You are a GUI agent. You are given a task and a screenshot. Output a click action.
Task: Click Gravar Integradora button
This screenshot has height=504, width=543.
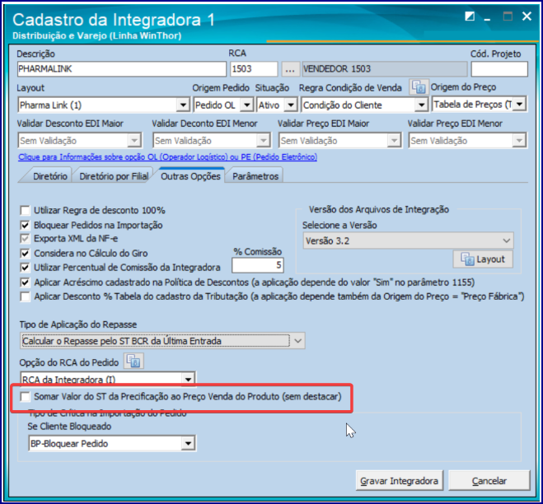400,481
